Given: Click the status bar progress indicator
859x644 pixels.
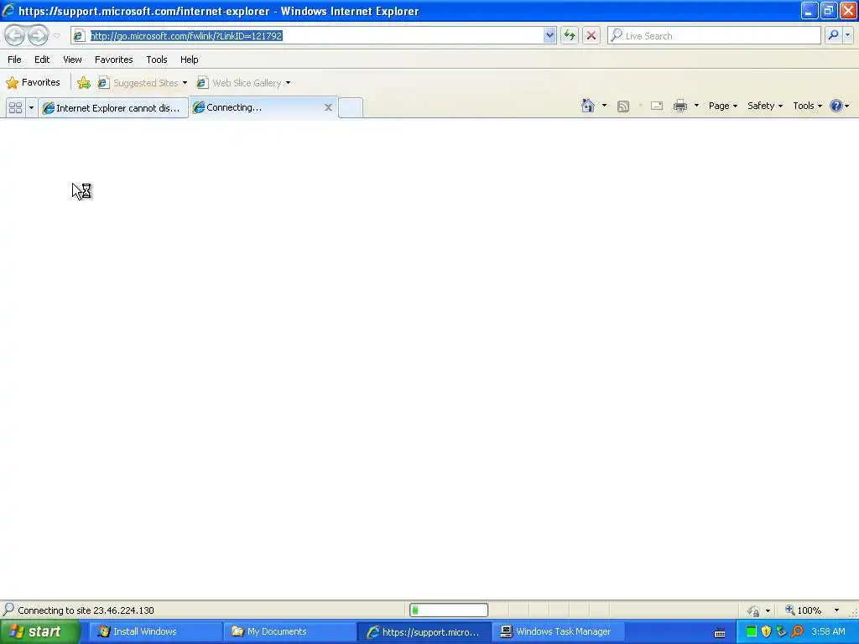Looking at the screenshot, I should point(449,610).
